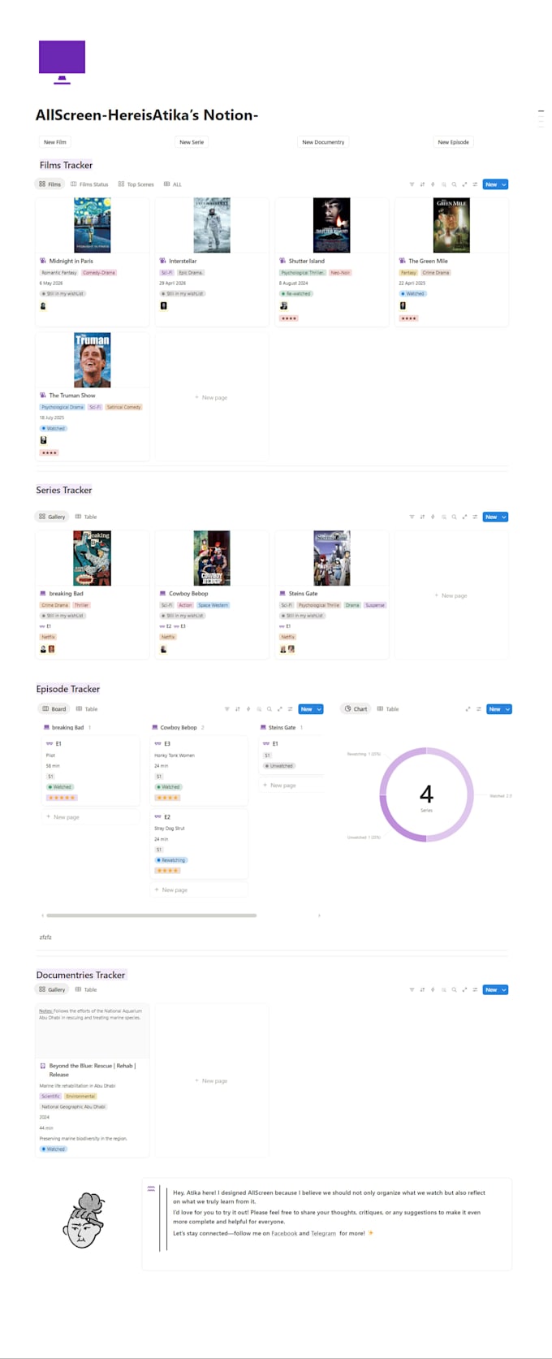This screenshot has height=1359, width=552.
Task: Click the filter icon in Series Tracker toolbar
Action: pyautogui.click(x=412, y=517)
